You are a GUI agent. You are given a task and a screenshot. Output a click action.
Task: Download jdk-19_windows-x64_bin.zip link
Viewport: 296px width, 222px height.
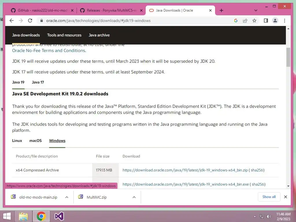(x=185, y=170)
